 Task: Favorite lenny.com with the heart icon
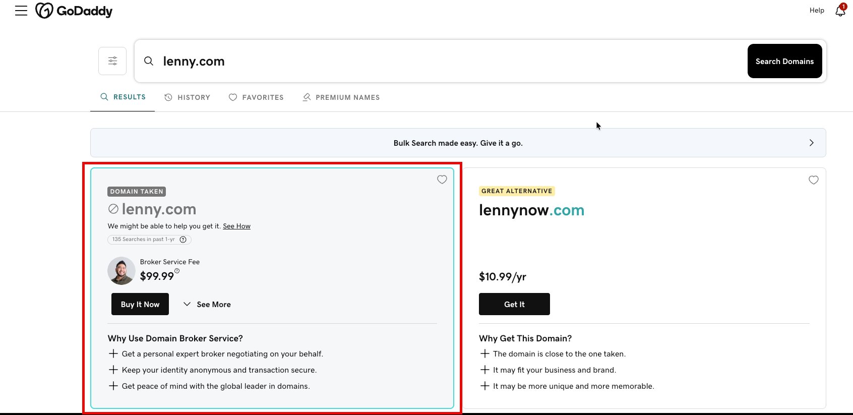(x=442, y=180)
